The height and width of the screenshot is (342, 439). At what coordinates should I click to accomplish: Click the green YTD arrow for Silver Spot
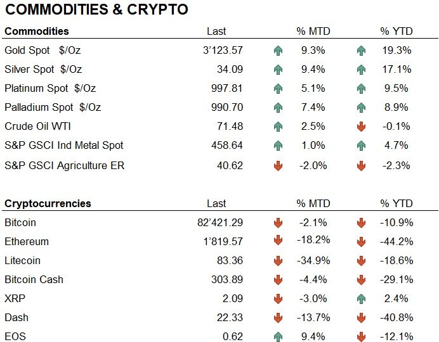pyautogui.click(x=362, y=70)
